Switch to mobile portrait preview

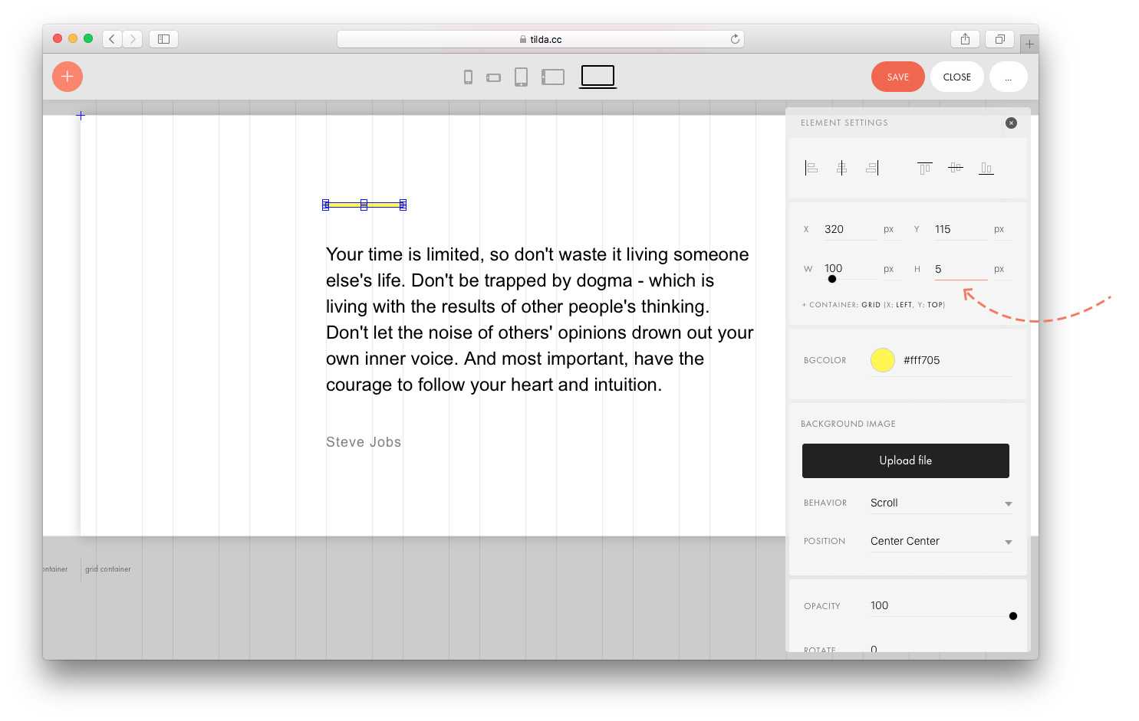pos(468,77)
